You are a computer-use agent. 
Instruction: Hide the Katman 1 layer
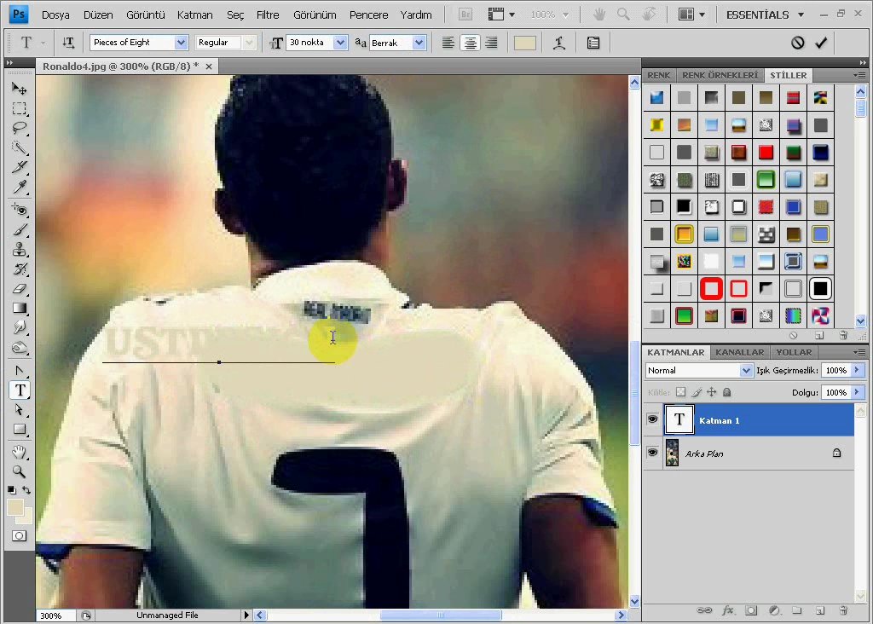652,419
